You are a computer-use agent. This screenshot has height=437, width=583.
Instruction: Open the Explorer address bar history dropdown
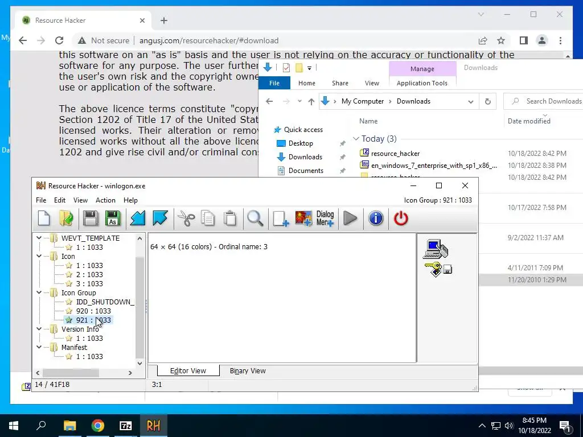coord(471,101)
